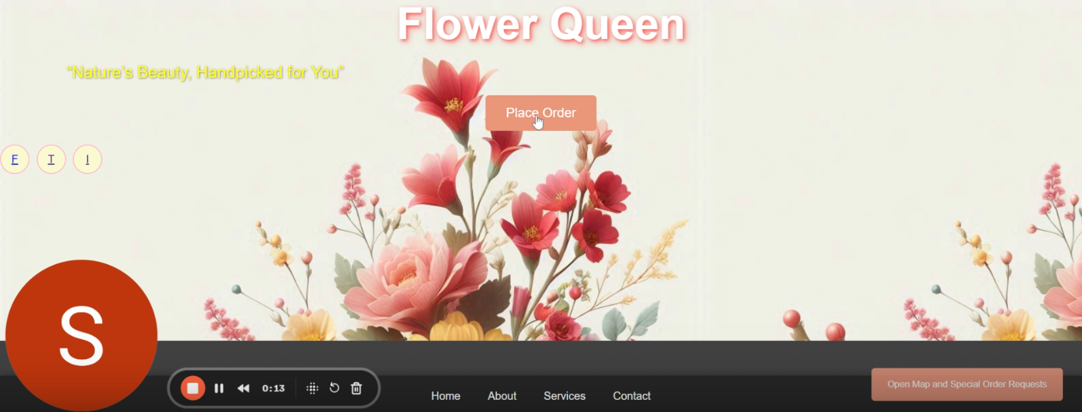The width and height of the screenshot is (1082, 412).
Task: Pause the screen recording
Action: 219,388
